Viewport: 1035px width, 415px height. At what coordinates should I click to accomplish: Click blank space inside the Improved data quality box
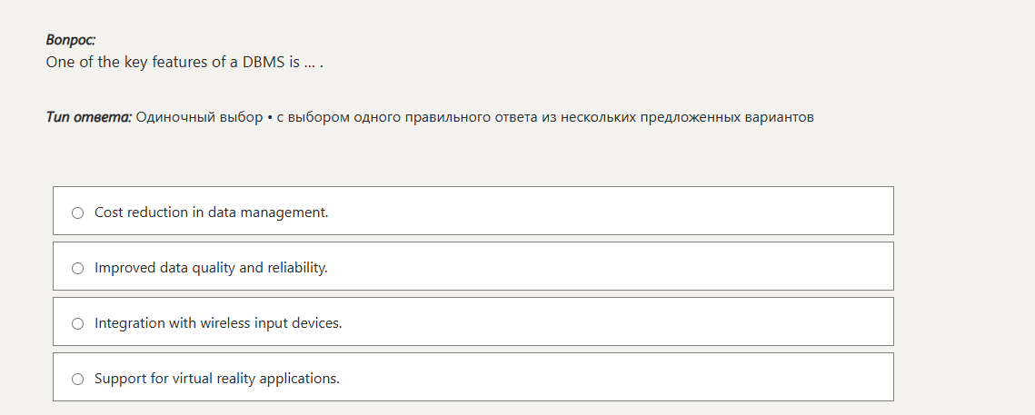609,266
